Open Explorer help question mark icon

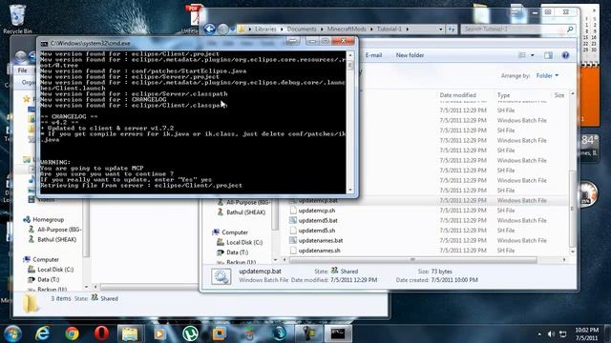[565, 55]
